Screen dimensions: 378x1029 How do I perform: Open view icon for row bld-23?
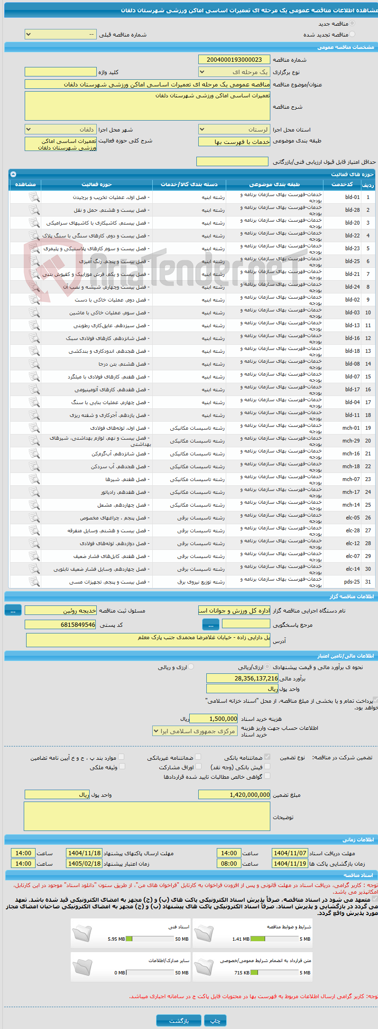click(x=34, y=248)
